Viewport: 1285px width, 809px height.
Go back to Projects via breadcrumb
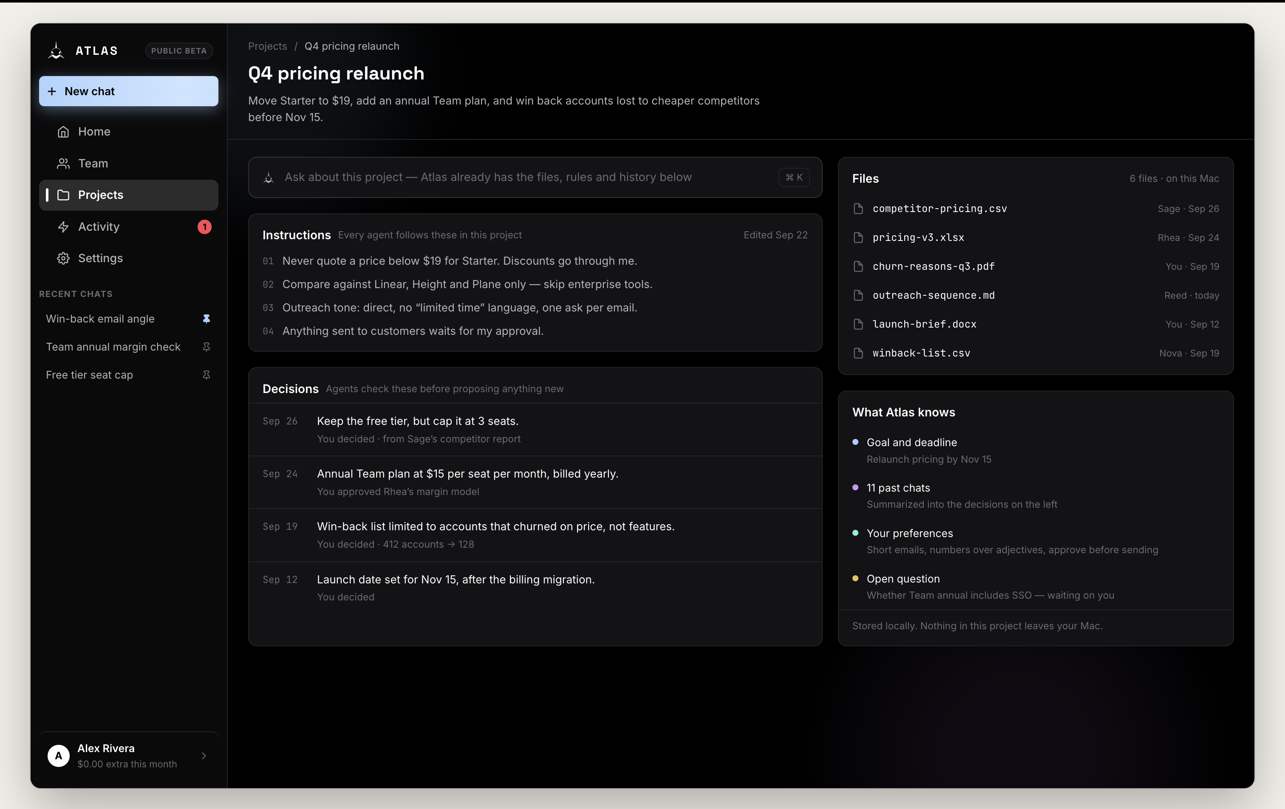click(x=267, y=46)
